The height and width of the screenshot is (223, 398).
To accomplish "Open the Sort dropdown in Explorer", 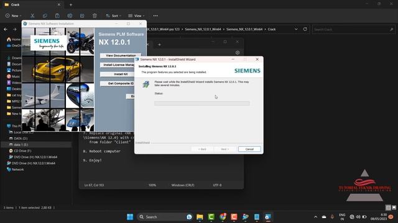I will click(x=113, y=15).
